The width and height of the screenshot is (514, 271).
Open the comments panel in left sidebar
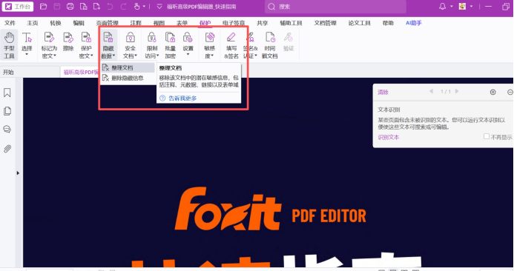pyautogui.click(x=7, y=130)
